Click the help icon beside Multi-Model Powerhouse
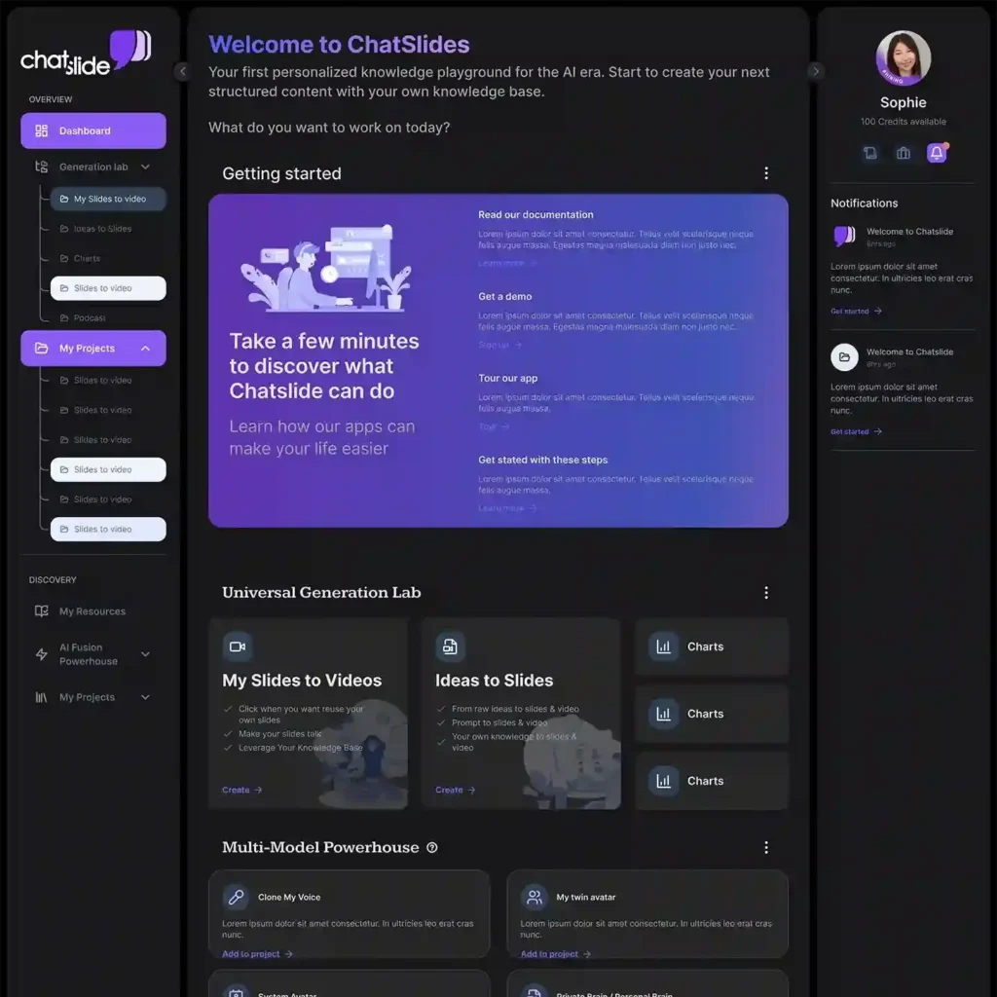Screen dimensions: 997x997 pyautogui.click(x=432, y=848)
